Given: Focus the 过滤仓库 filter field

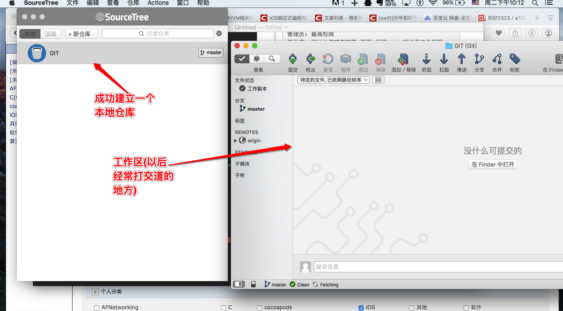Looking at the screenshot, I should pos(157,33).
